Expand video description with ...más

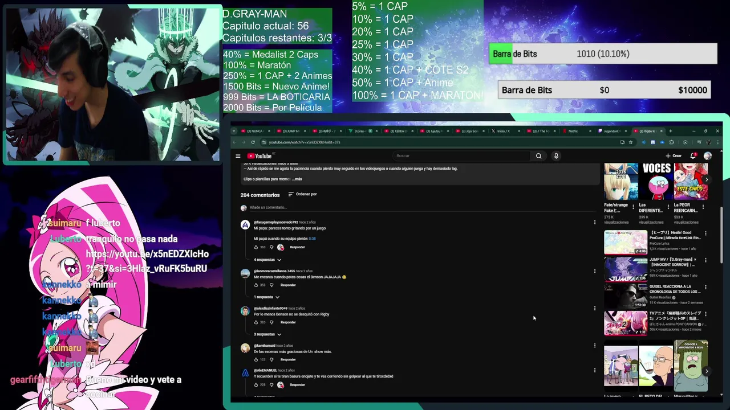(297, 179)
